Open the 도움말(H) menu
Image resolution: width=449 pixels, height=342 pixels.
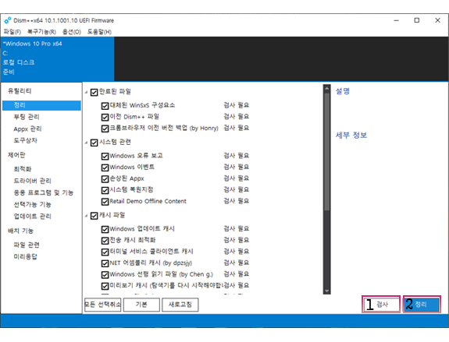click(99, 32)
